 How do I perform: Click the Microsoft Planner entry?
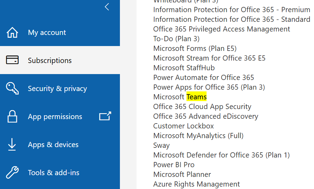[182, 174]
